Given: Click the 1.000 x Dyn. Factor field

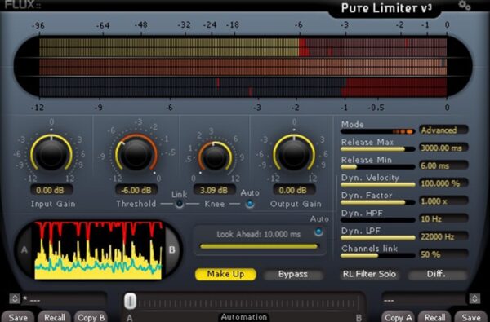Looking at the screenshot, I should pyautogui.click(x=443, y=201).
